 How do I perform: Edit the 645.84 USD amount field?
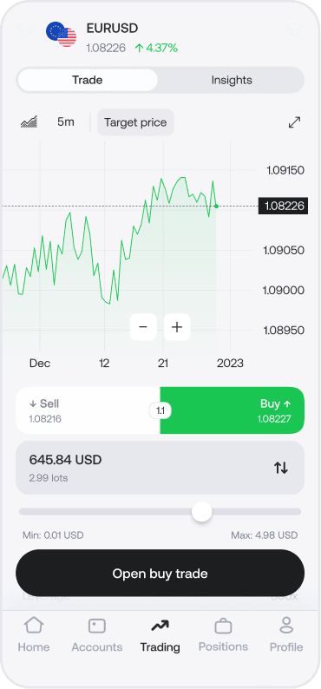[160, 468]
